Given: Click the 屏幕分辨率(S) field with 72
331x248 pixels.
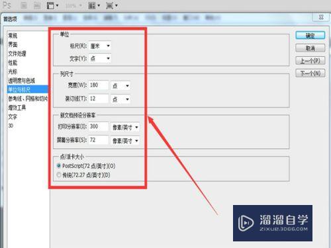Looking at the screenshot, I should click(x=99, y=140).
